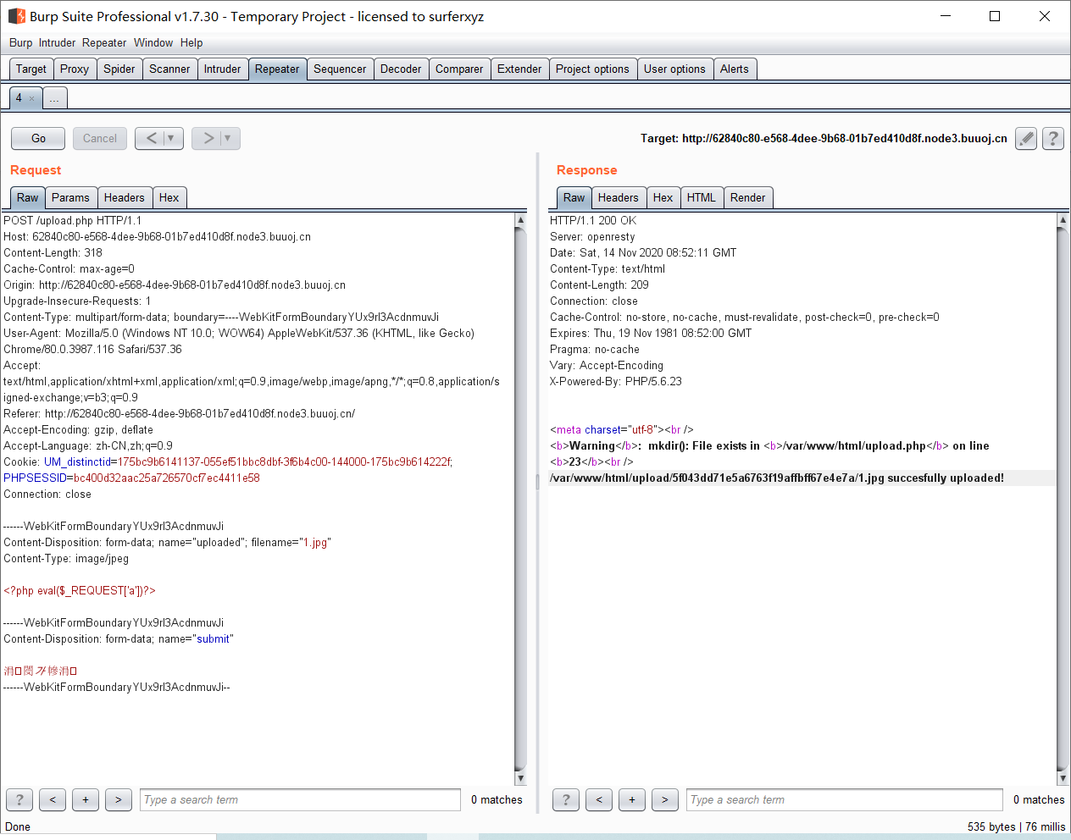Click Response scrollbar up arrow

click(1063, 220)
